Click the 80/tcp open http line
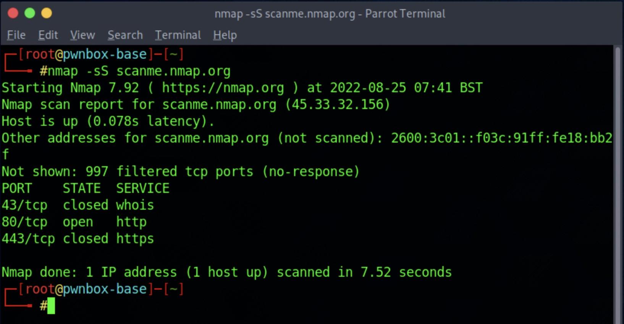Screen dimensions: 624x324 click(74, 222)
